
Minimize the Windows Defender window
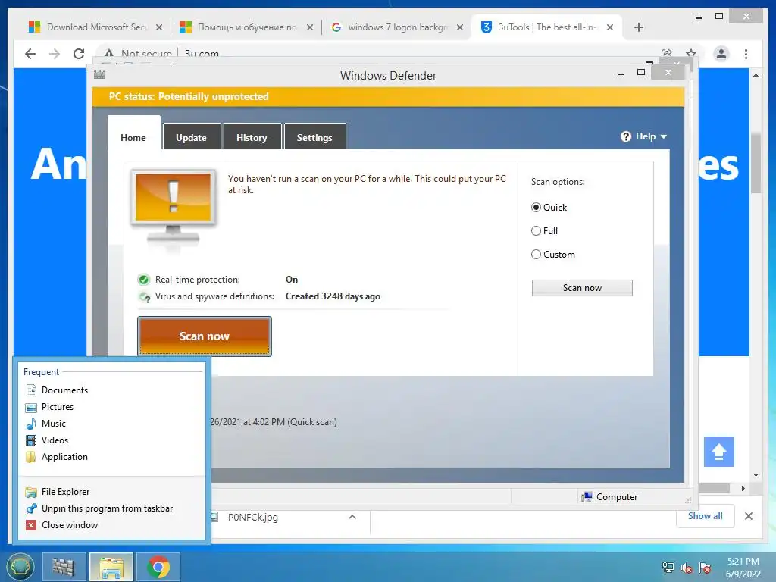coord(621,74)
